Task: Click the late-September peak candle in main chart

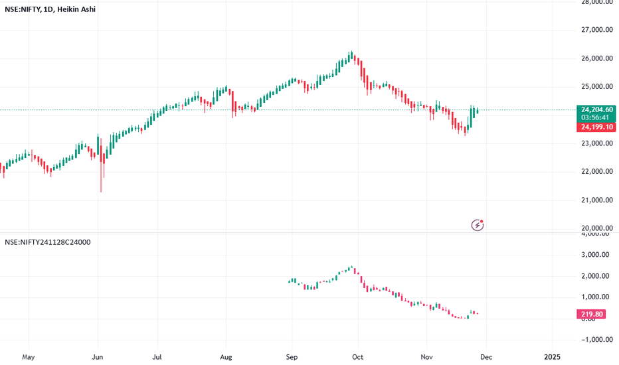Action: 351,56
